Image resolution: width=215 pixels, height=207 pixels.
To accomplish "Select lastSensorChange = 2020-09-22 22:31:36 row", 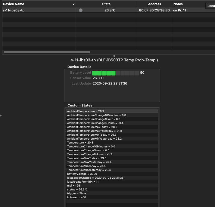I will click(x=112, y=178).
